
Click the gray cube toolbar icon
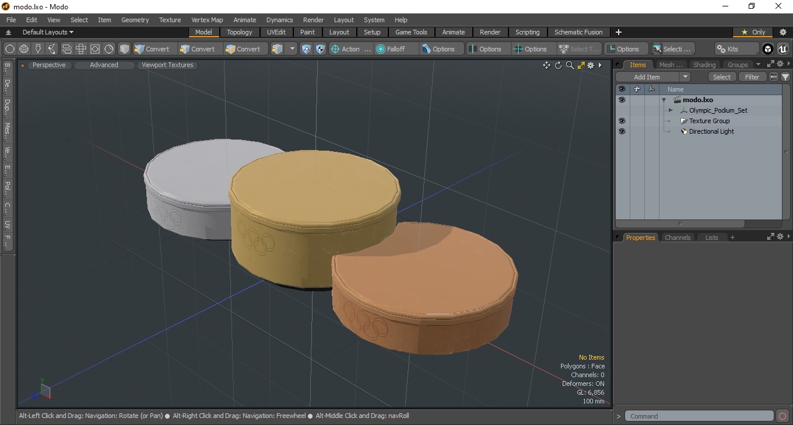pyautogui.click(x=124, y=49)
